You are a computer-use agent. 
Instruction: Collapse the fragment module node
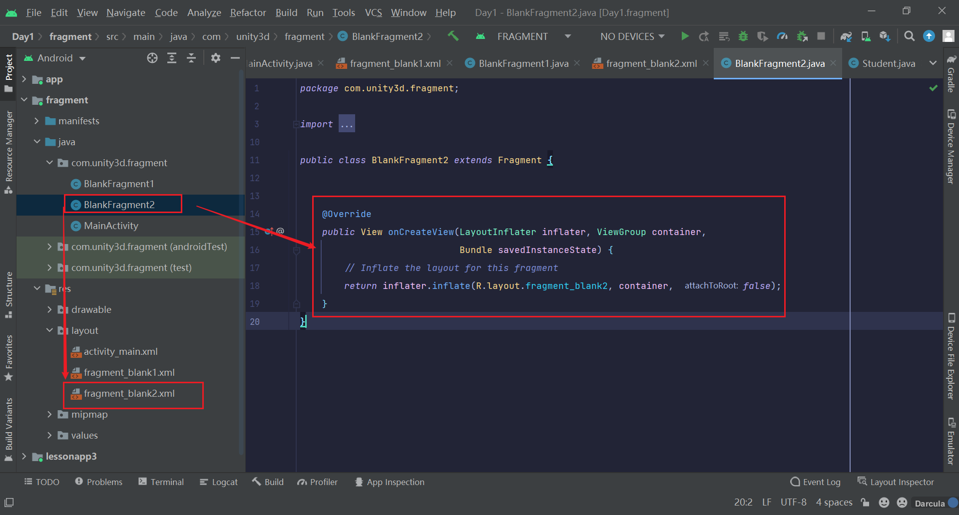24,100
